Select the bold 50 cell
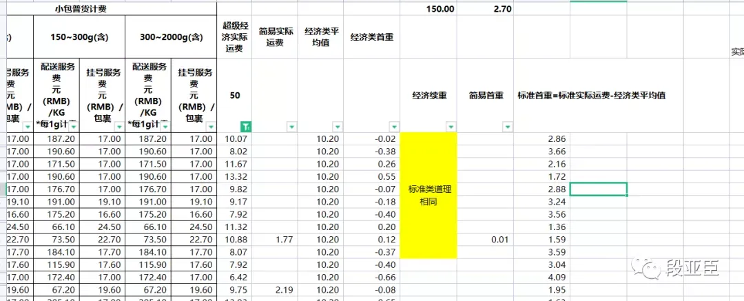 (x=234, y=96)
